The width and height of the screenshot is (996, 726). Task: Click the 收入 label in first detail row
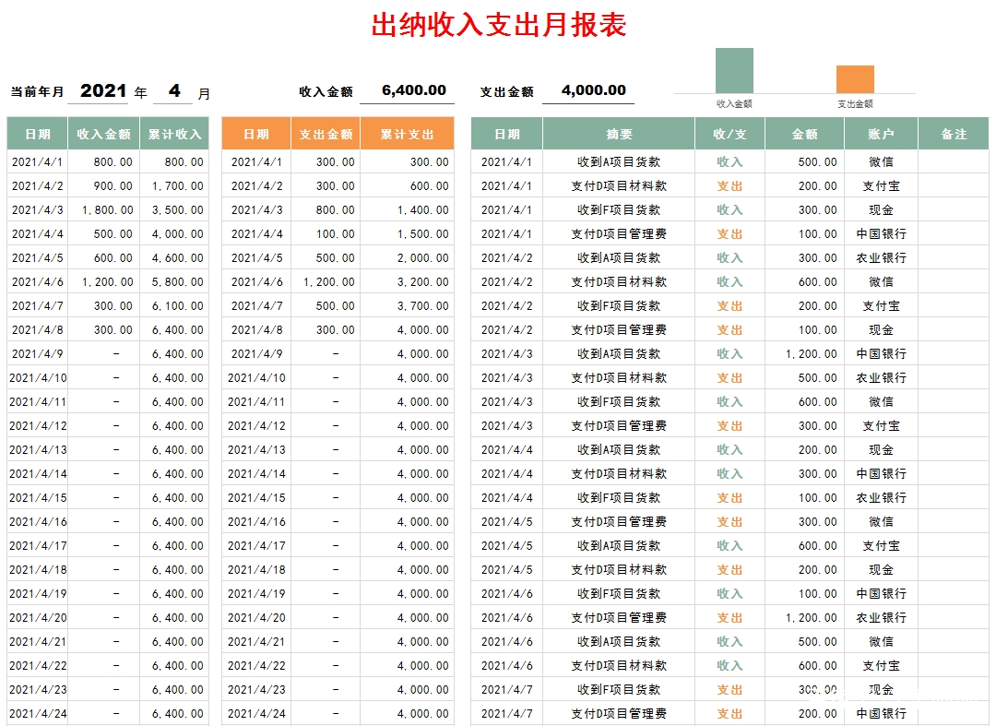pyautogui.click(x=729, y=162)
